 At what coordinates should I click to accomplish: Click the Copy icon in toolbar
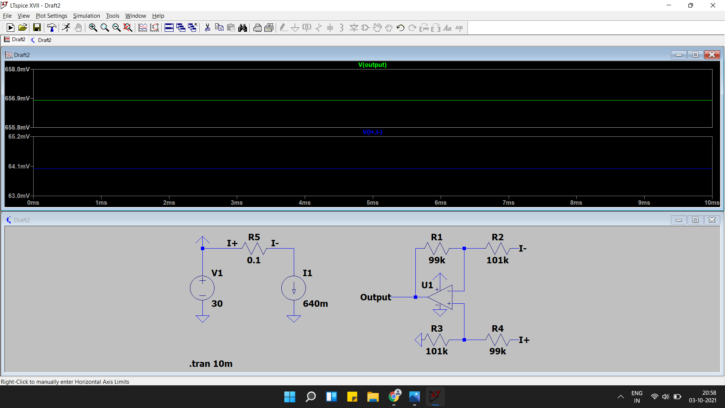(219, 28)
